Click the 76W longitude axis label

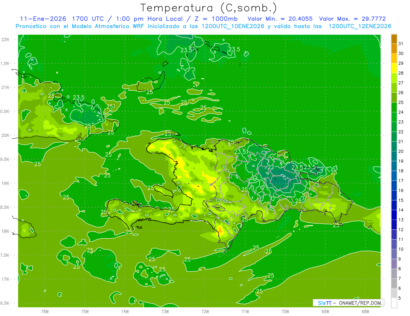coord(45,311)
